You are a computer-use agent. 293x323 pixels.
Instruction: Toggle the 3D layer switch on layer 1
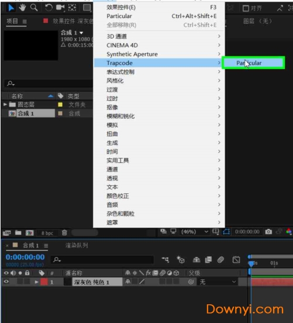tap(176, 282)
